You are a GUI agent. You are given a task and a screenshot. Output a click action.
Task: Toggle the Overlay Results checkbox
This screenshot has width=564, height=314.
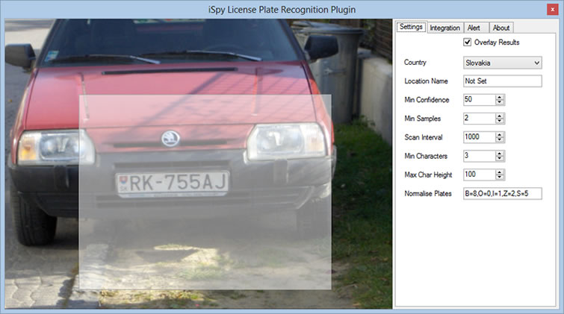(468, 43)
